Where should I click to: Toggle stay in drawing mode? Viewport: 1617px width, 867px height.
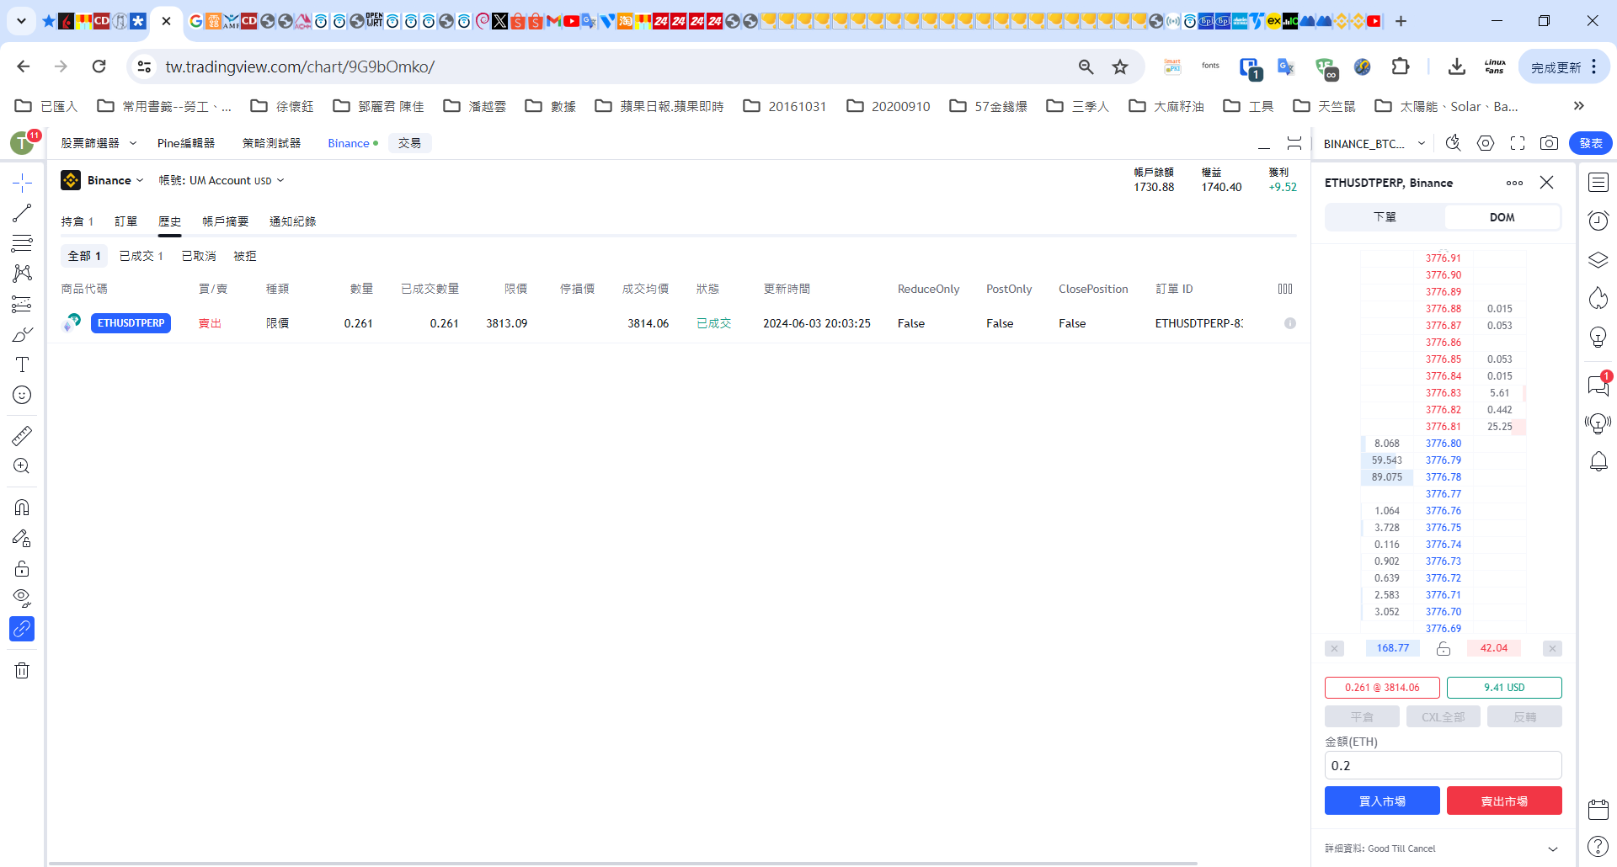pyautogui.click(x=22, y=538)
